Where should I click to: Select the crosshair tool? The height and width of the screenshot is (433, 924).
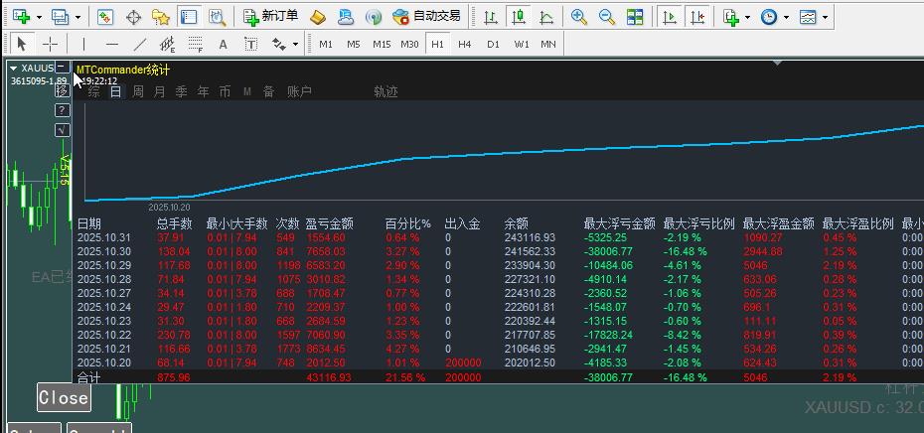tap(50, 44)
